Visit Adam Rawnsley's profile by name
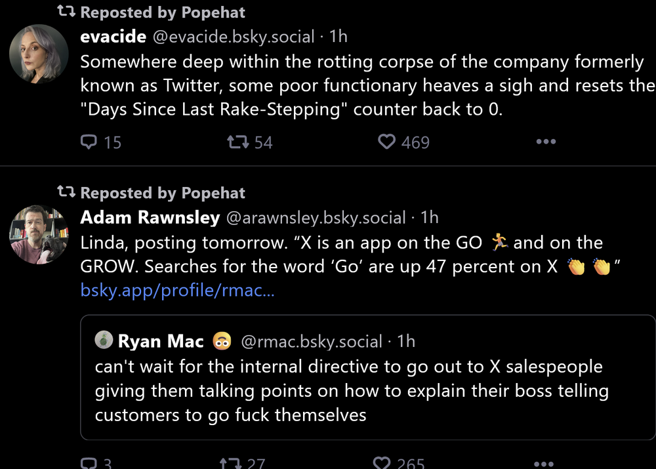656x469 pixels. [x=150, y=217]
